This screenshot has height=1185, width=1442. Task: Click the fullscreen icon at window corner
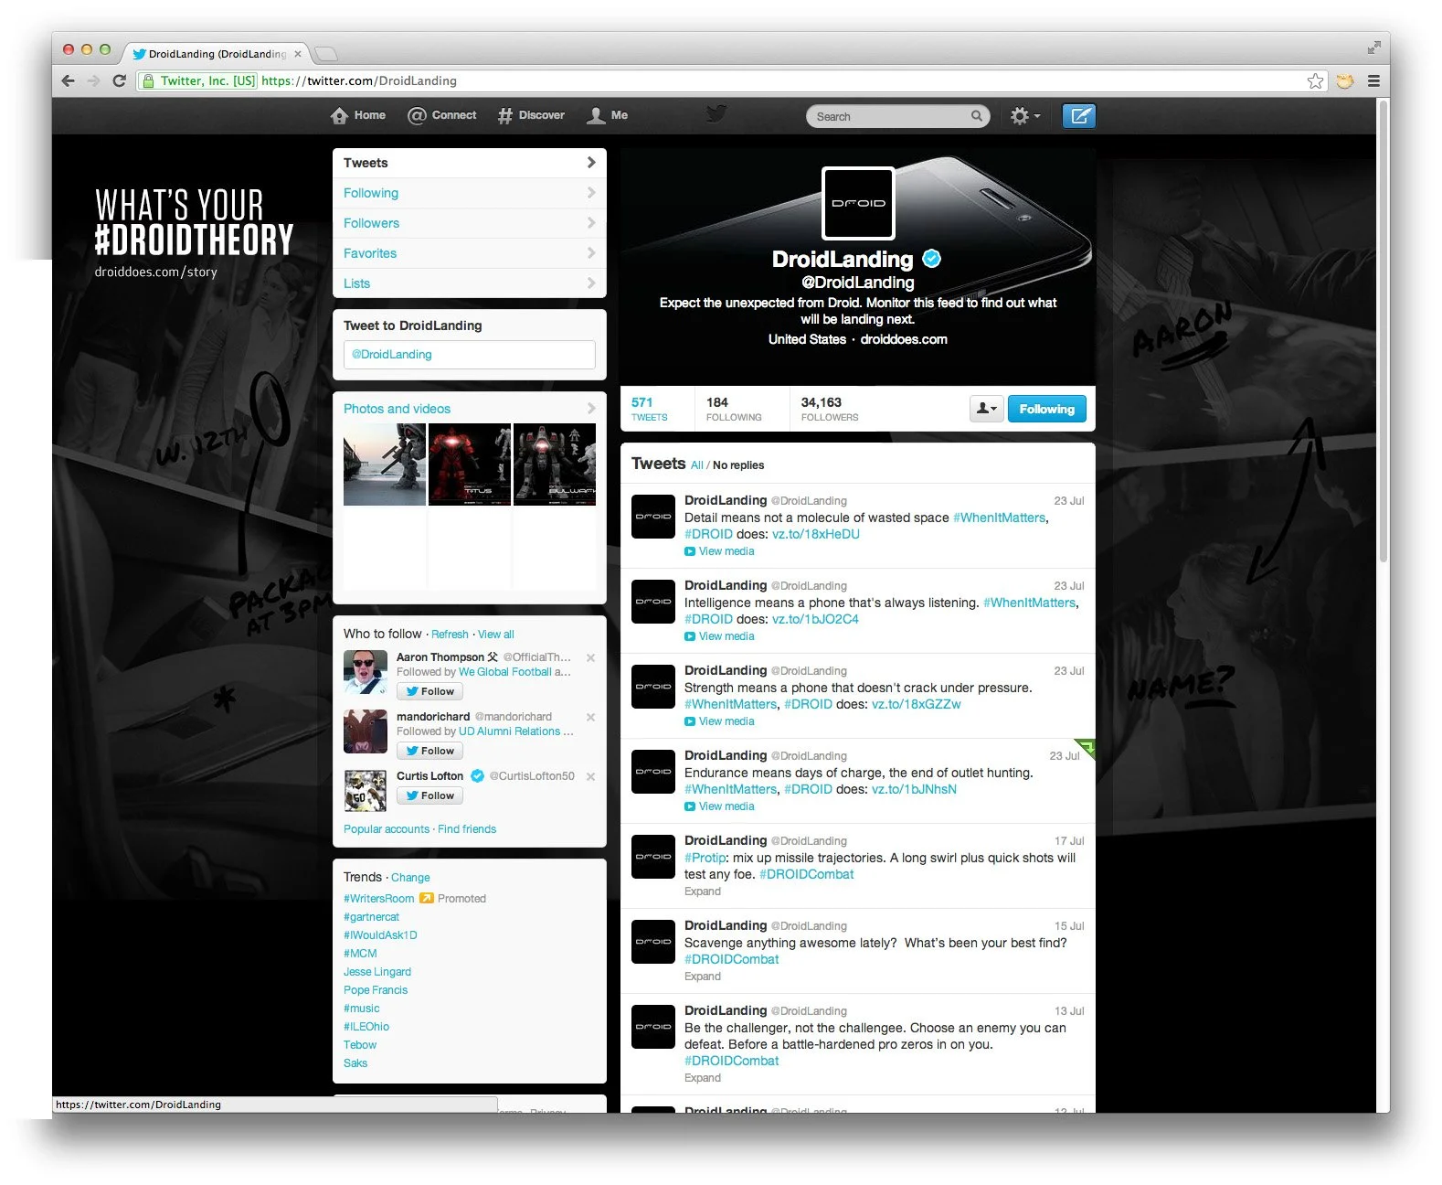[x=1373, y=47]
